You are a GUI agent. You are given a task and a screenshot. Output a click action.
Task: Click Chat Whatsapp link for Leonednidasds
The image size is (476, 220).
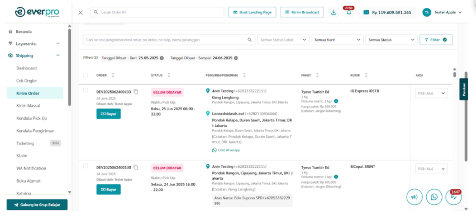click(226, 150)
